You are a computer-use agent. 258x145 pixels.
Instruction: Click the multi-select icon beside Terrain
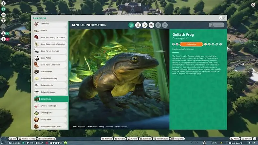click(255, 139)
